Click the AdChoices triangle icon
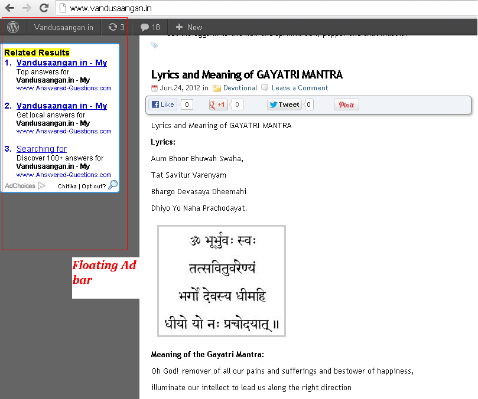 (41, 186)
